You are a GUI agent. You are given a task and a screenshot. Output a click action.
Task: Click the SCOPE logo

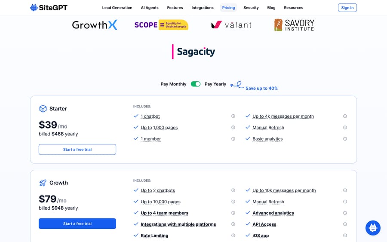[161, 25]
